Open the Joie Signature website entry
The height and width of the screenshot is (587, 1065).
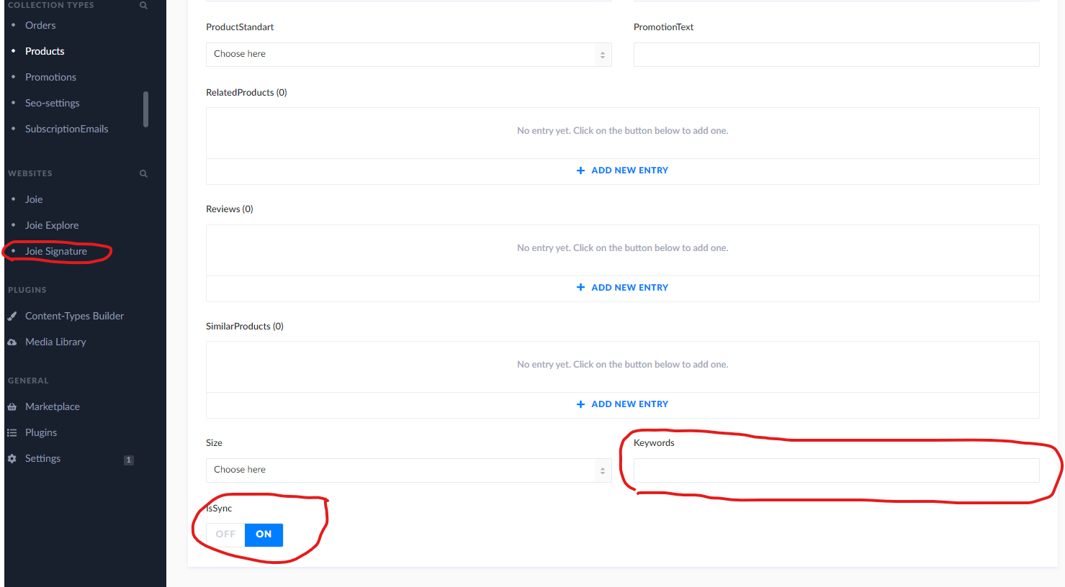click(56, 251)
